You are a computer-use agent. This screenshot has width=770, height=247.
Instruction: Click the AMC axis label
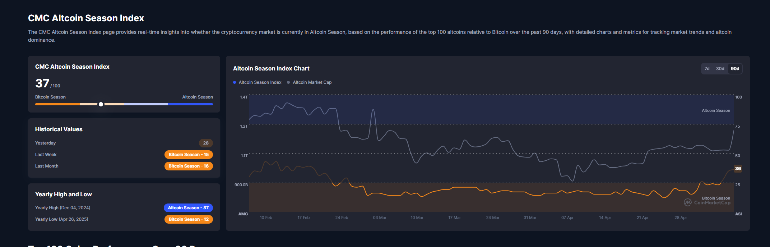[243, 214]
